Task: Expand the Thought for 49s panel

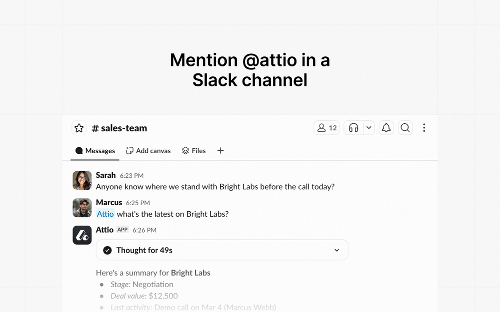Action: click(x=222, y=250)
